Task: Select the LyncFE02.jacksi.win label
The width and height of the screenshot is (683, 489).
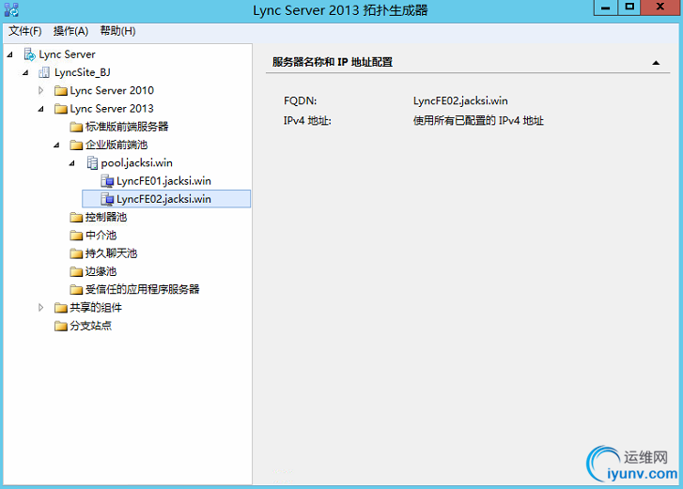Action: pos(163,199)
